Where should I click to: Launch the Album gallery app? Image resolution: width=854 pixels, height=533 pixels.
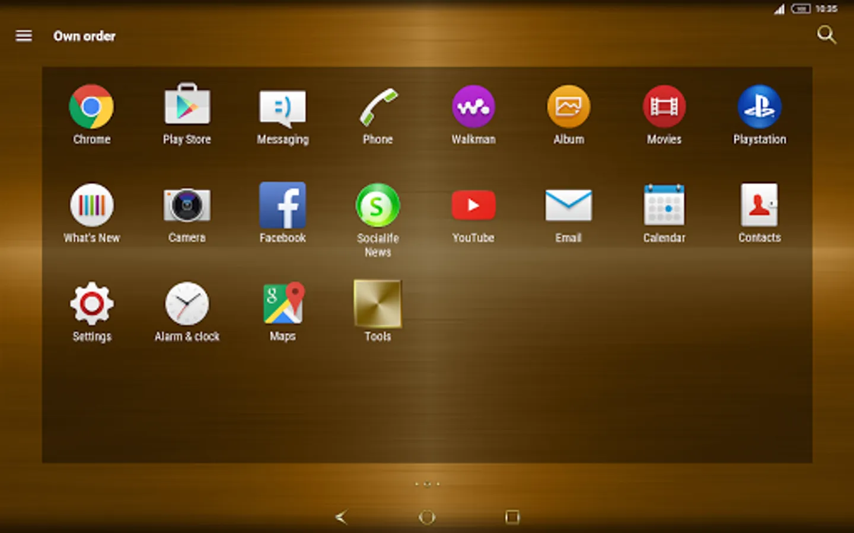[x=569, y=107]
